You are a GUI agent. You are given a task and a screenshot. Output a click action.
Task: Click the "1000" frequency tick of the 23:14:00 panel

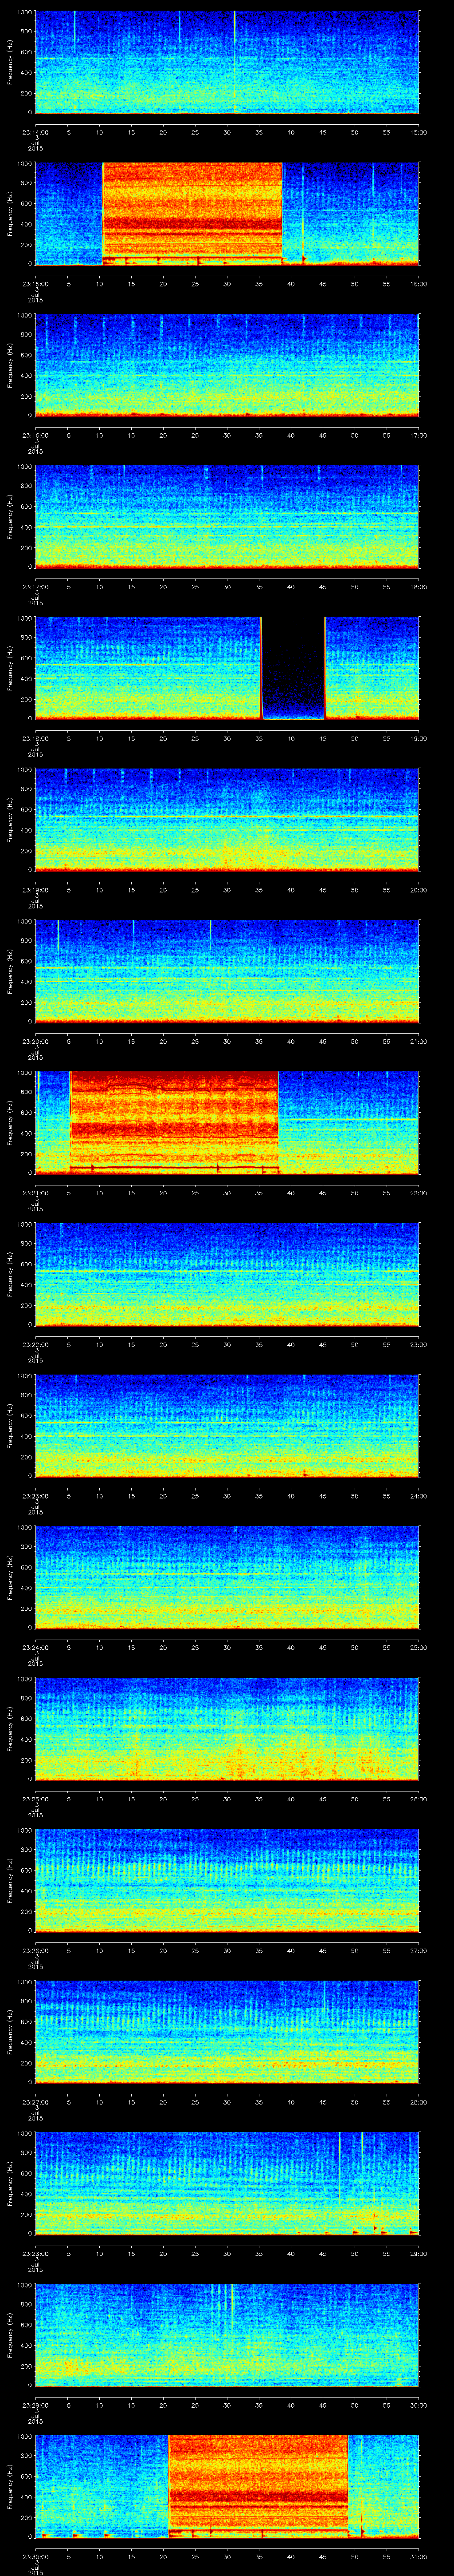coord(25,12)
